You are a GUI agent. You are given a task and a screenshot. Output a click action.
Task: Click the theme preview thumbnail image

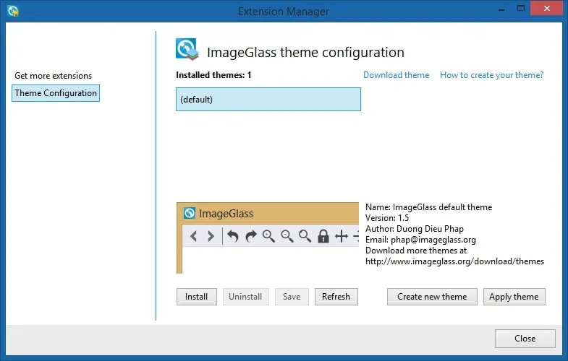268,238
